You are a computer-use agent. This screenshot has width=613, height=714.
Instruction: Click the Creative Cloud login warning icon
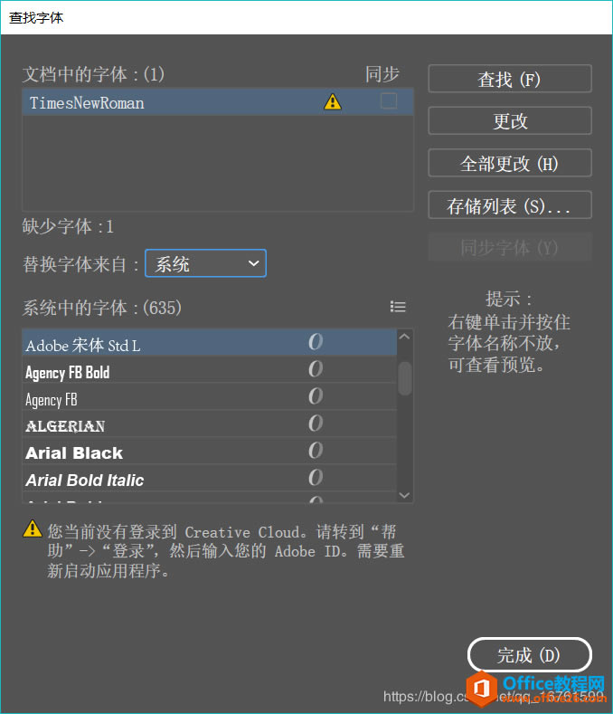(x=33, y=529)
